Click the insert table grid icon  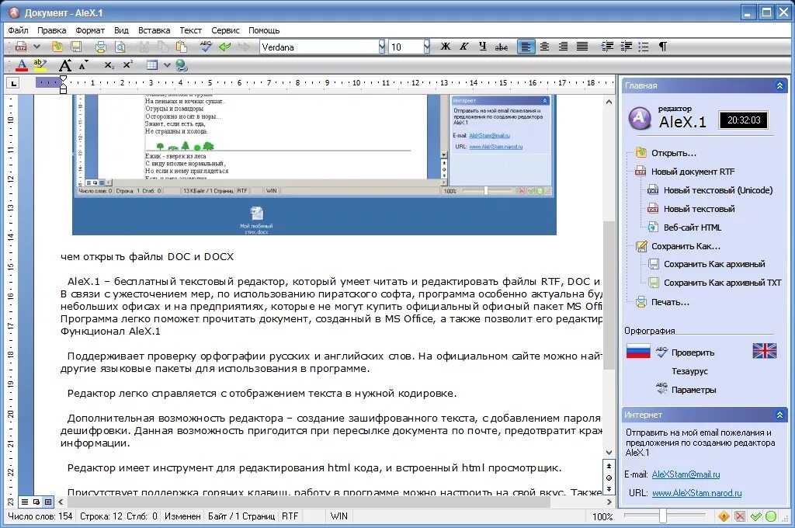coord(151,65)
